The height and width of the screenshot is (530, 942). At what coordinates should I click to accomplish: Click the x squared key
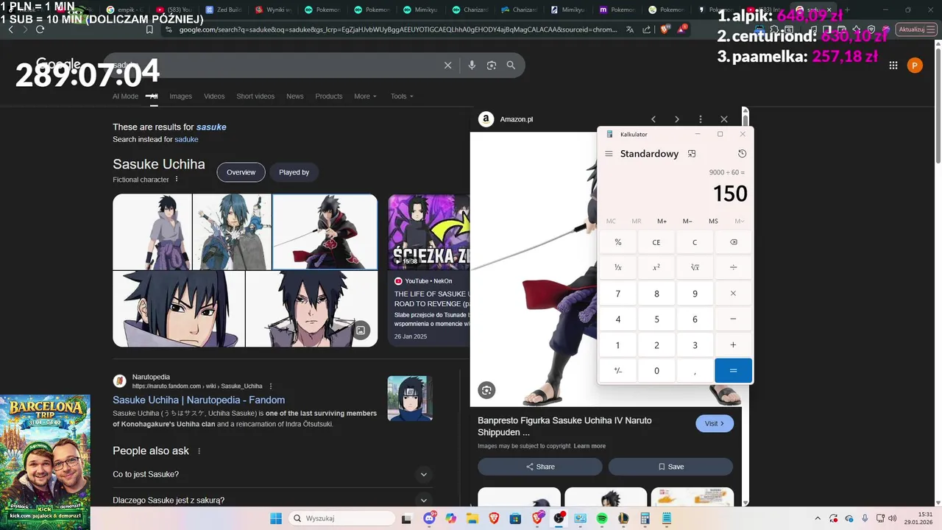656,267
